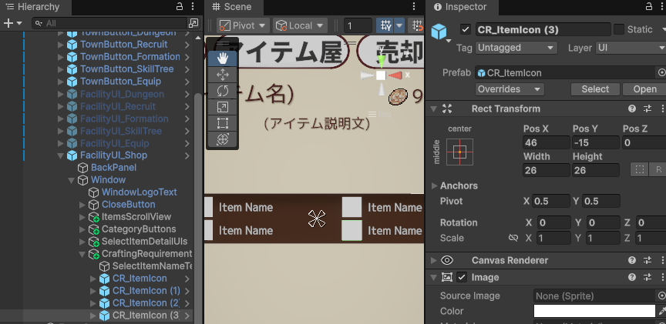Expand the Anchors section
Viewport: 666px width, 324px height.
tap(436, 185)
